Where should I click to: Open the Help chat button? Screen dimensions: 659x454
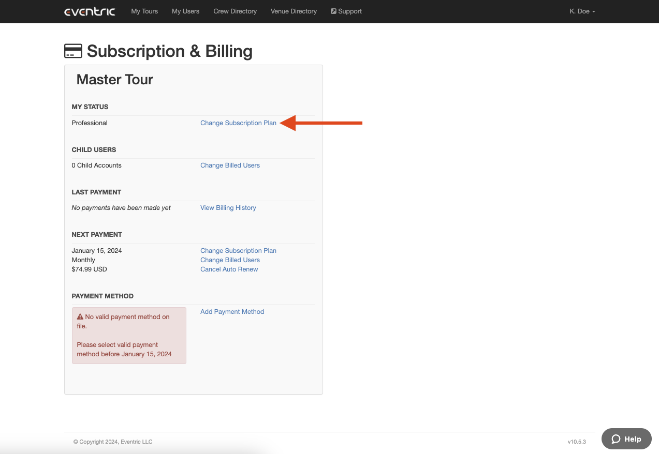[x=626, y=439]
